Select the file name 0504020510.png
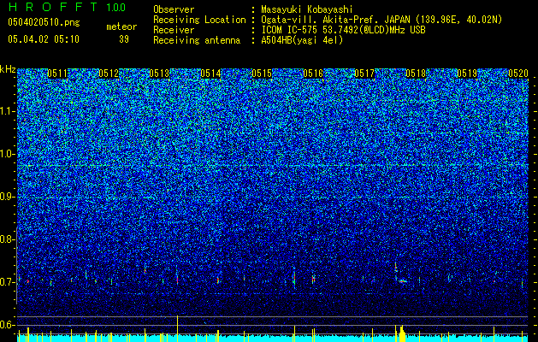538x342 pixels. point(44,22)
